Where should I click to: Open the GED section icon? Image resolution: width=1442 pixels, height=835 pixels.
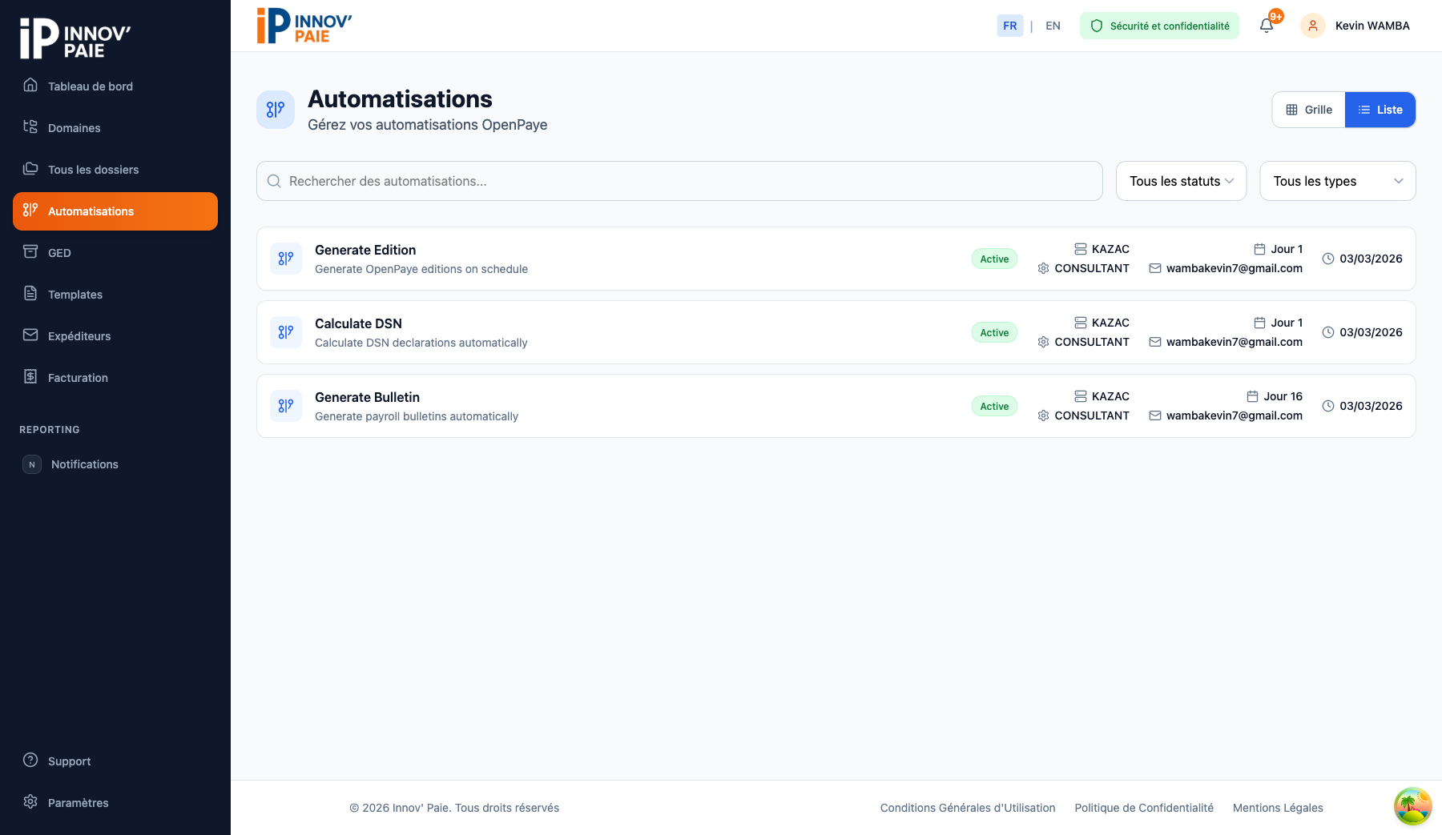click(x=30, y=252)
